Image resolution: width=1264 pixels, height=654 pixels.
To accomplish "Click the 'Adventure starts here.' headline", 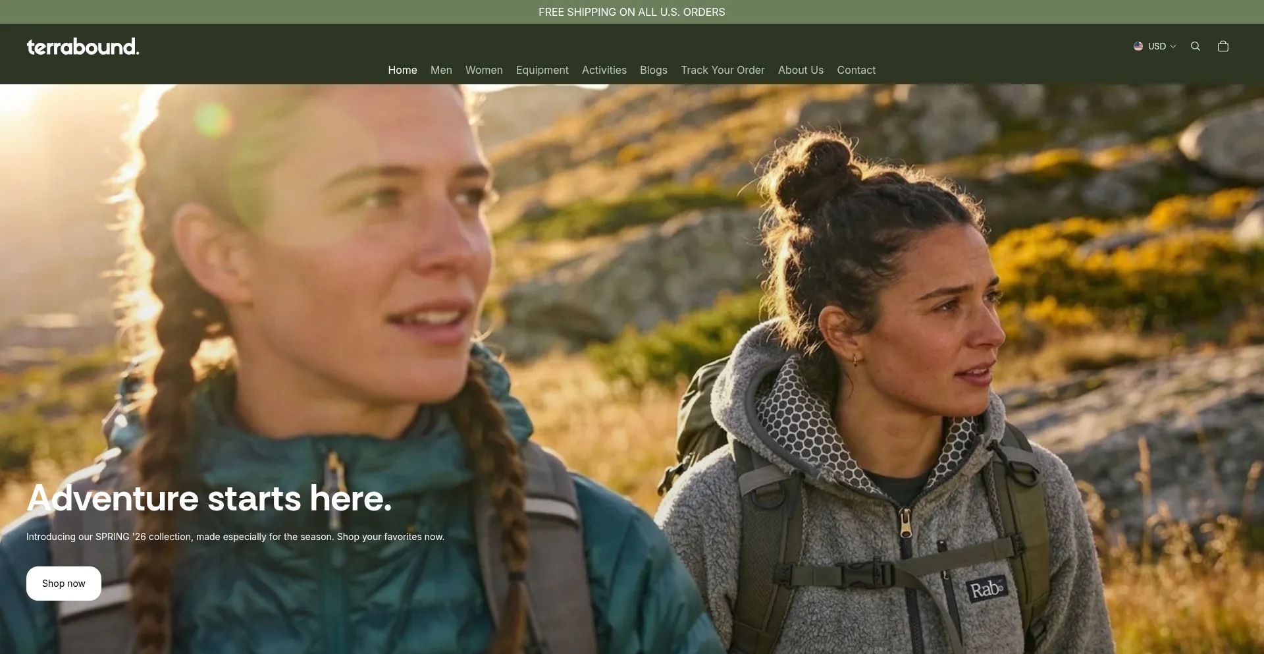I will coord(209,498).
